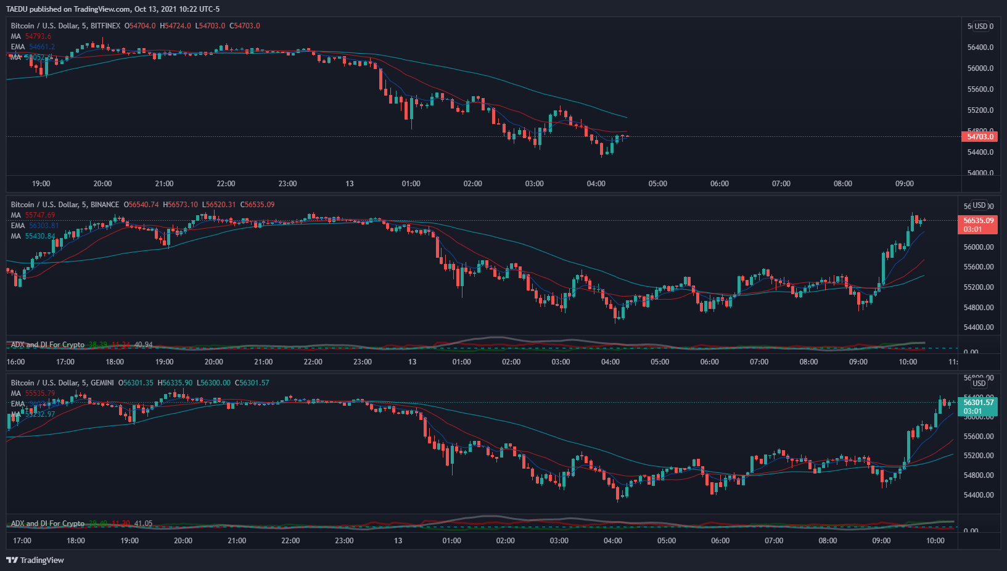The image size is (1007, 571).
Task: Click the GEMINI chart title label
Action: [62, 383]
